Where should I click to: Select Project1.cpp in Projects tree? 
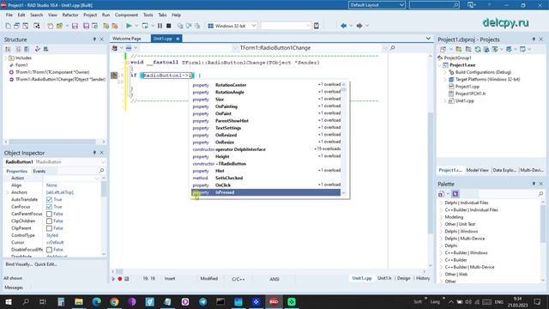tap(467, 87)
